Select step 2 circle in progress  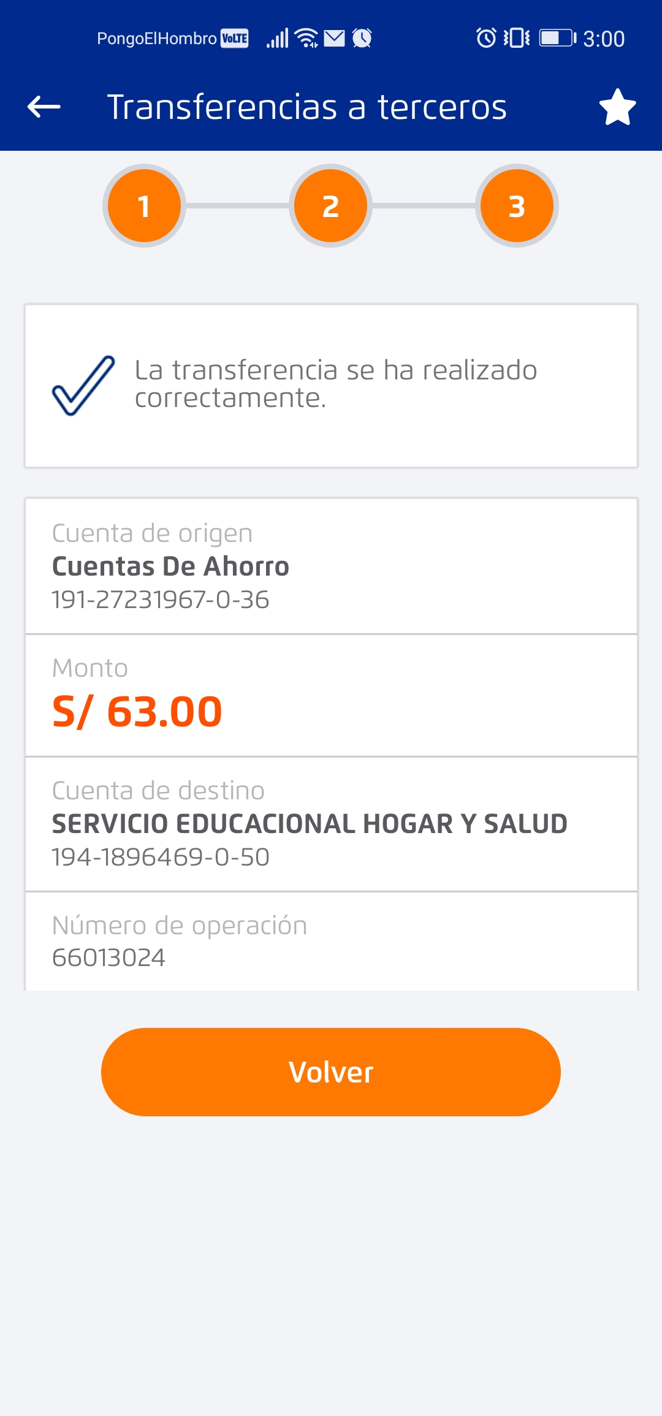point(330,206)
